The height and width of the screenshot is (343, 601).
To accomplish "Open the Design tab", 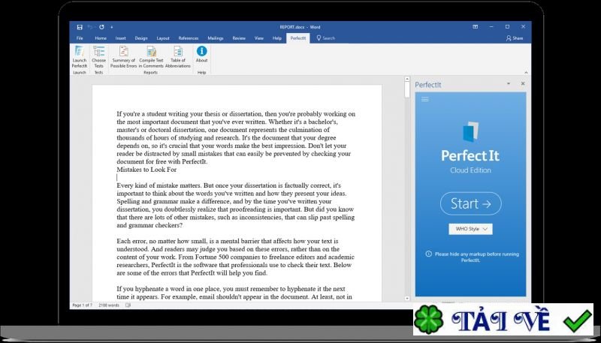I will [141, 38].
